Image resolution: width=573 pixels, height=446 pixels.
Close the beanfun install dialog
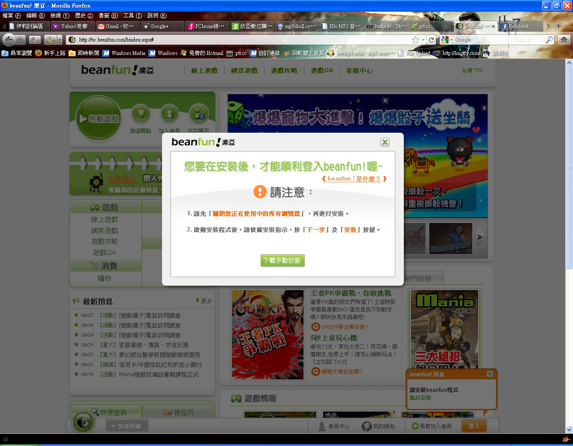coord(385,142)
